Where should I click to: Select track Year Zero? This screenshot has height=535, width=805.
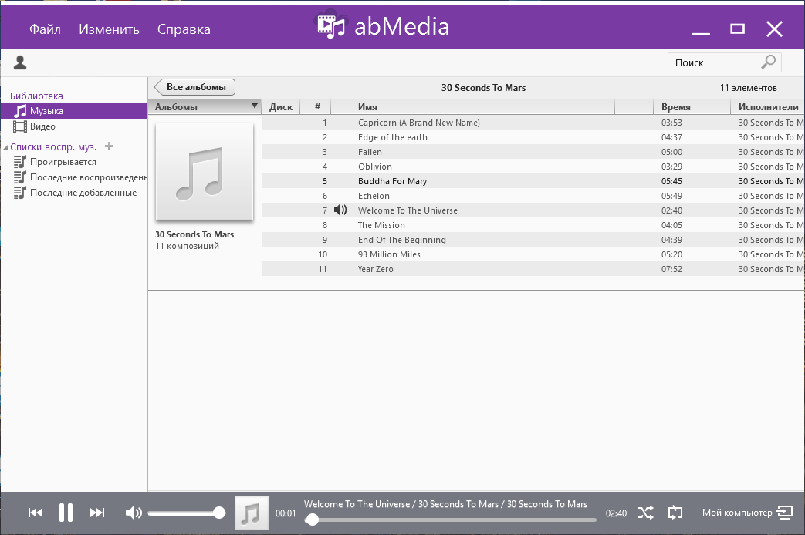(x=533, y=269)
